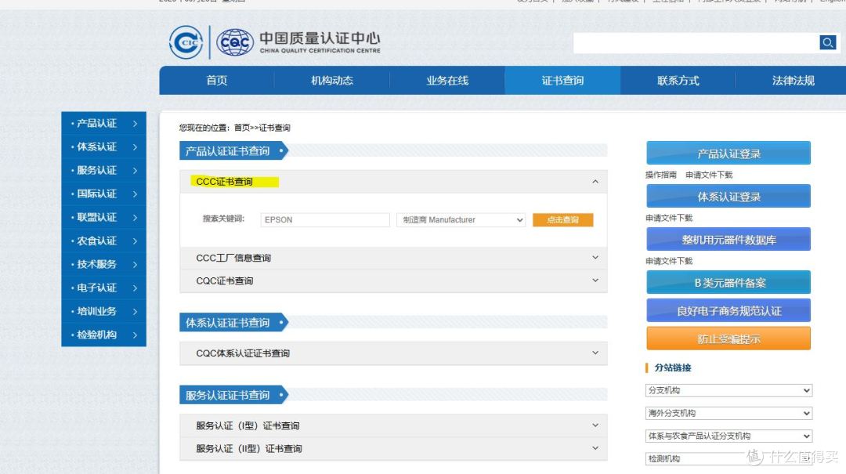Click the EPSON search keyword field
846x474 pixels.
pos(325,219)
